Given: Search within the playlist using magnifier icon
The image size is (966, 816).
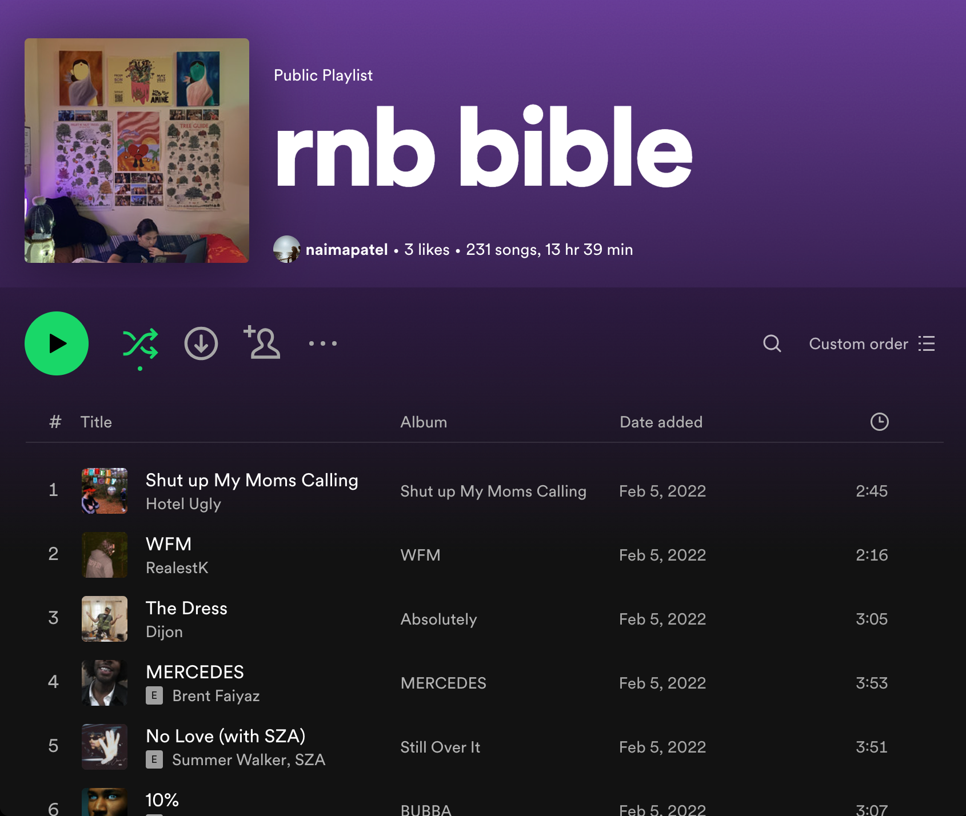Looking at the screenshot, I should click(772, 343).
